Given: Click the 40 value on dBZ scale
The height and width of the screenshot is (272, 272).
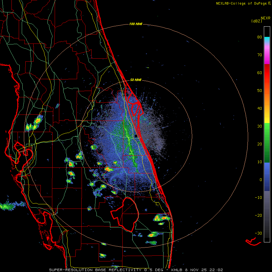Looking at the screenshot, I should [x=260, y=108].
